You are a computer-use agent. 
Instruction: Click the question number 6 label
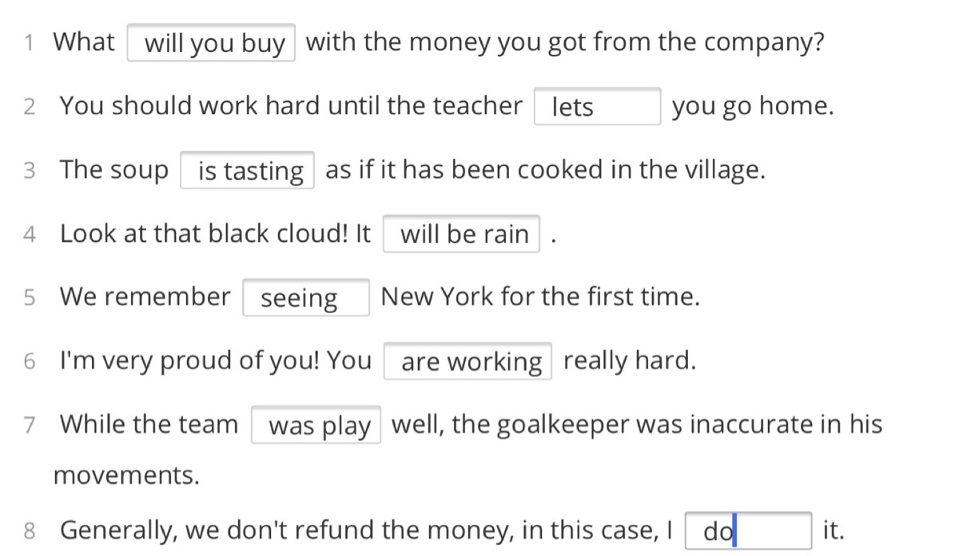[30, 361]
